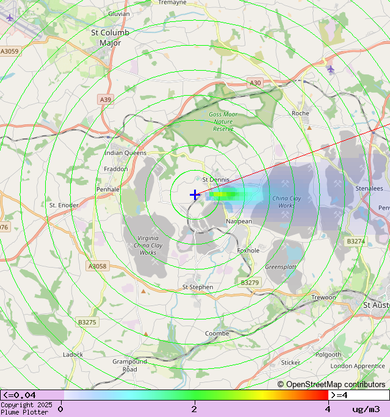The width and height of the screenshot is (390, 417).
Task: Click the railway station marker near Indian Queens
Action: point(108,137)
